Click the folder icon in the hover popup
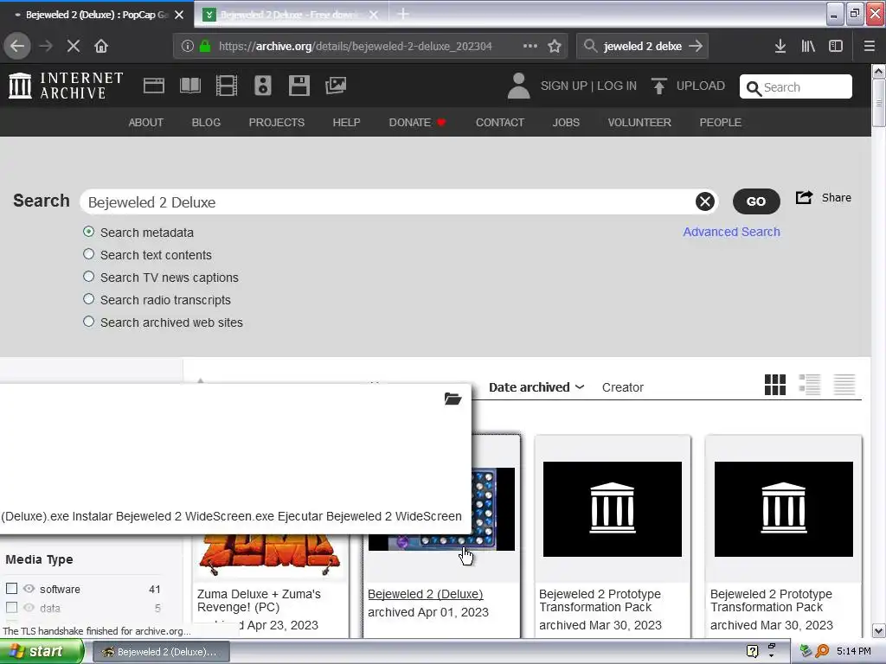The image size is (886, 664). point(453,399)
